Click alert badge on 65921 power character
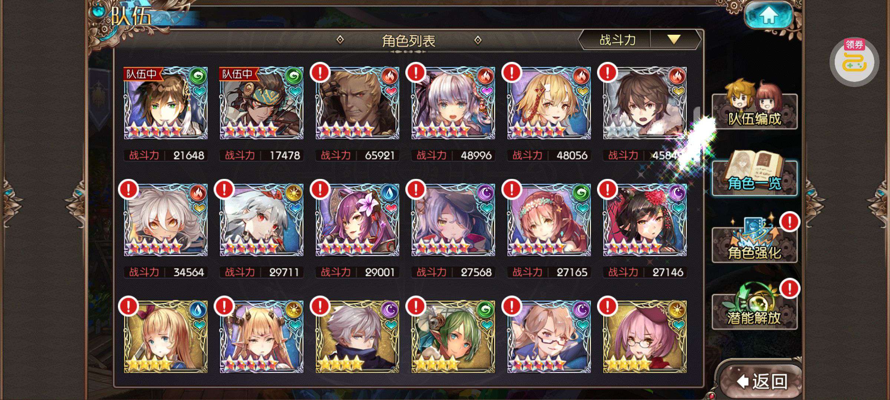 point(320,72)
